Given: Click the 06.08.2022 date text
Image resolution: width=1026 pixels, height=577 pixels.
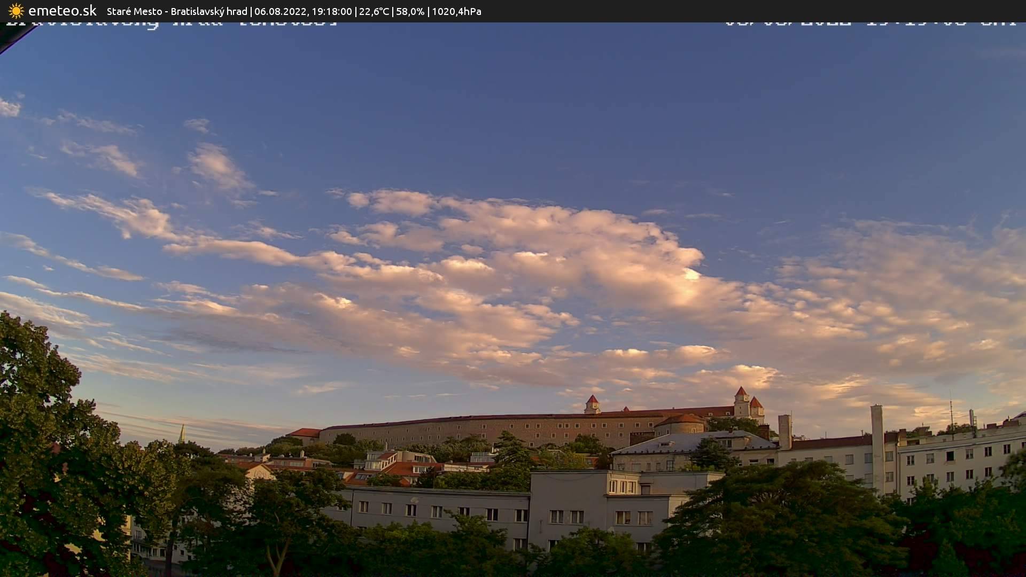Looking at the screenshot, I should coord(279,11).
